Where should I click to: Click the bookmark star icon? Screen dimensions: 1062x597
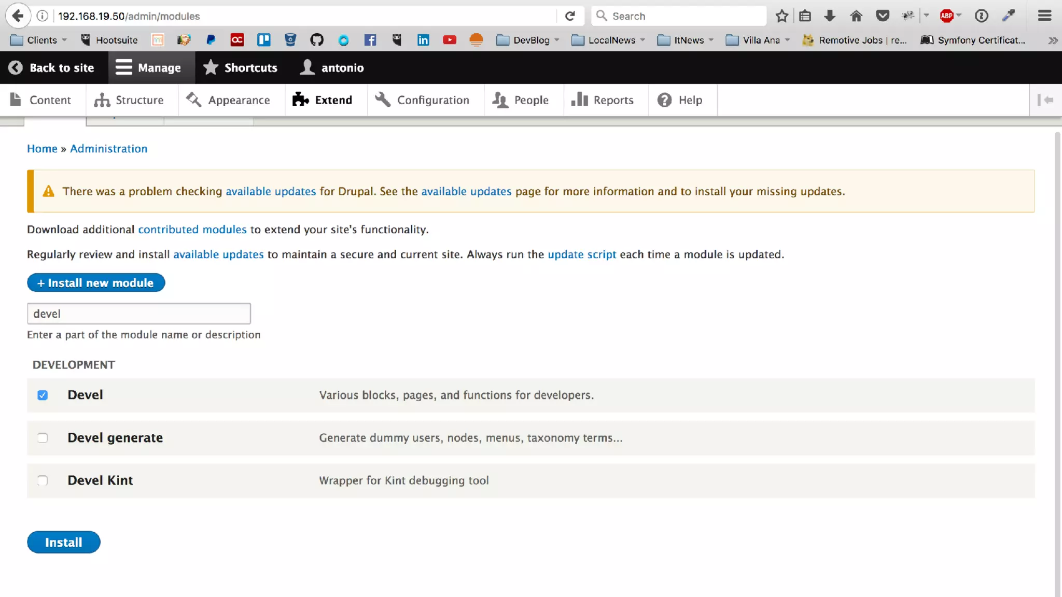pyautogui.click(x=781, y=16)
